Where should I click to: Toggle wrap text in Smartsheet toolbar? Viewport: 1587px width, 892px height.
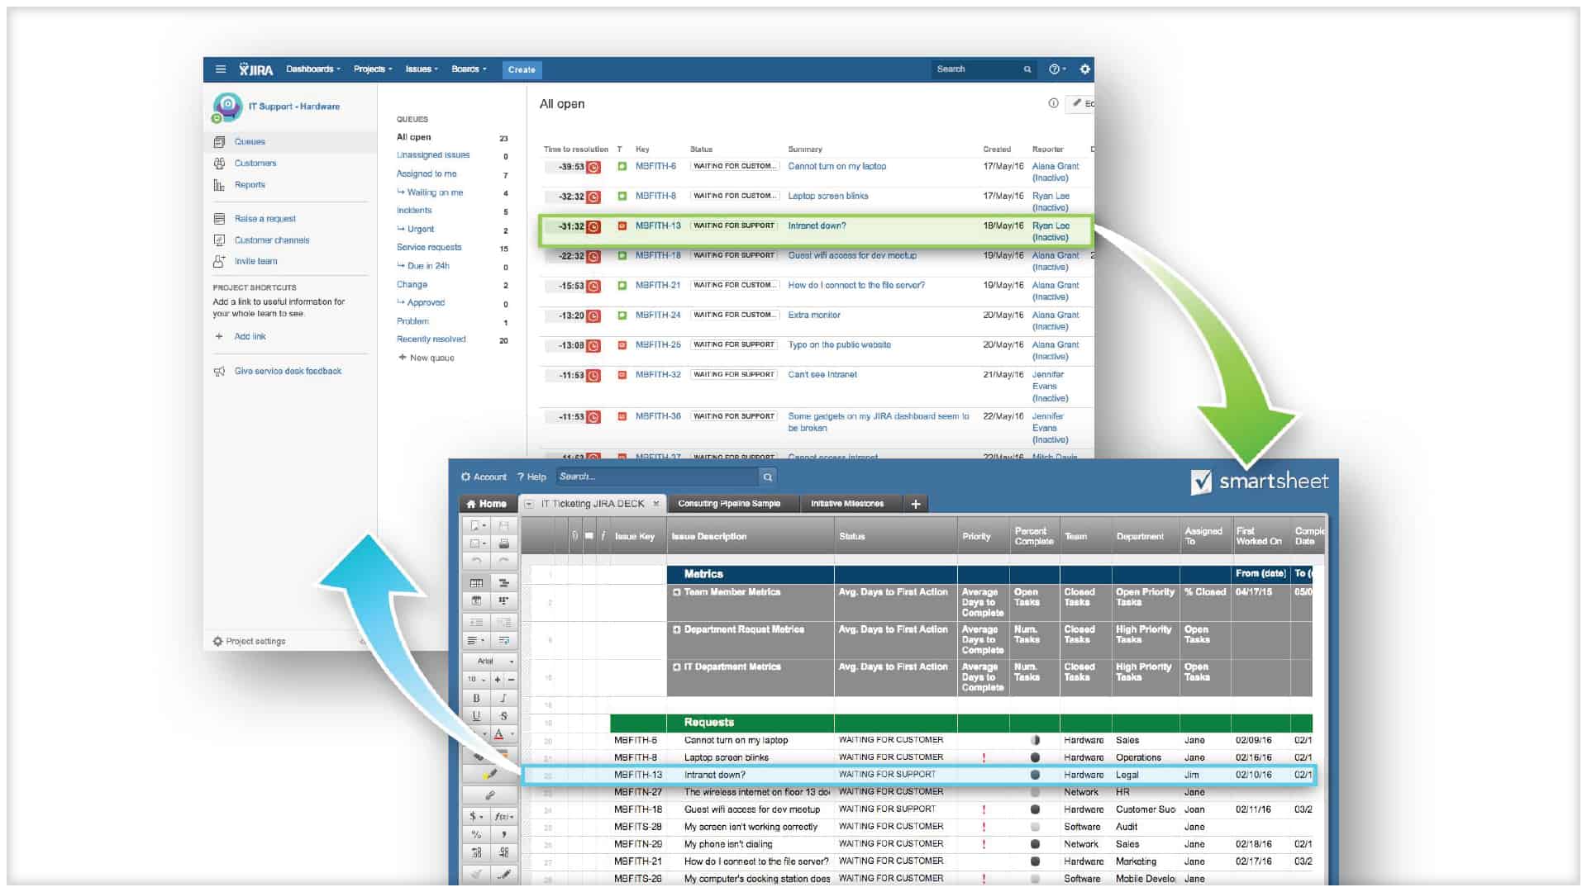(503, 641)
